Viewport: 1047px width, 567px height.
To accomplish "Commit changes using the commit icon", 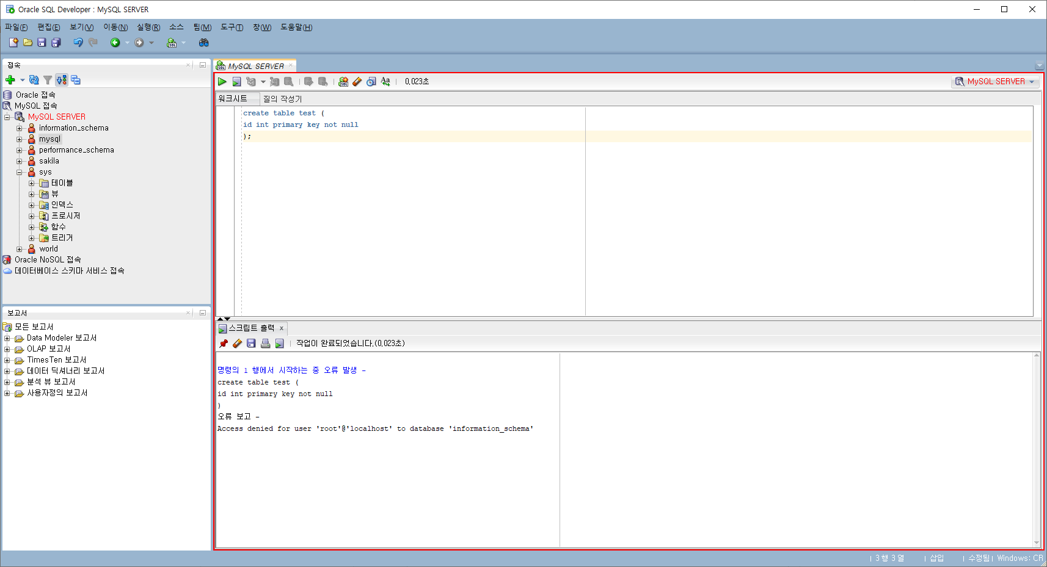I will [308, 82].
